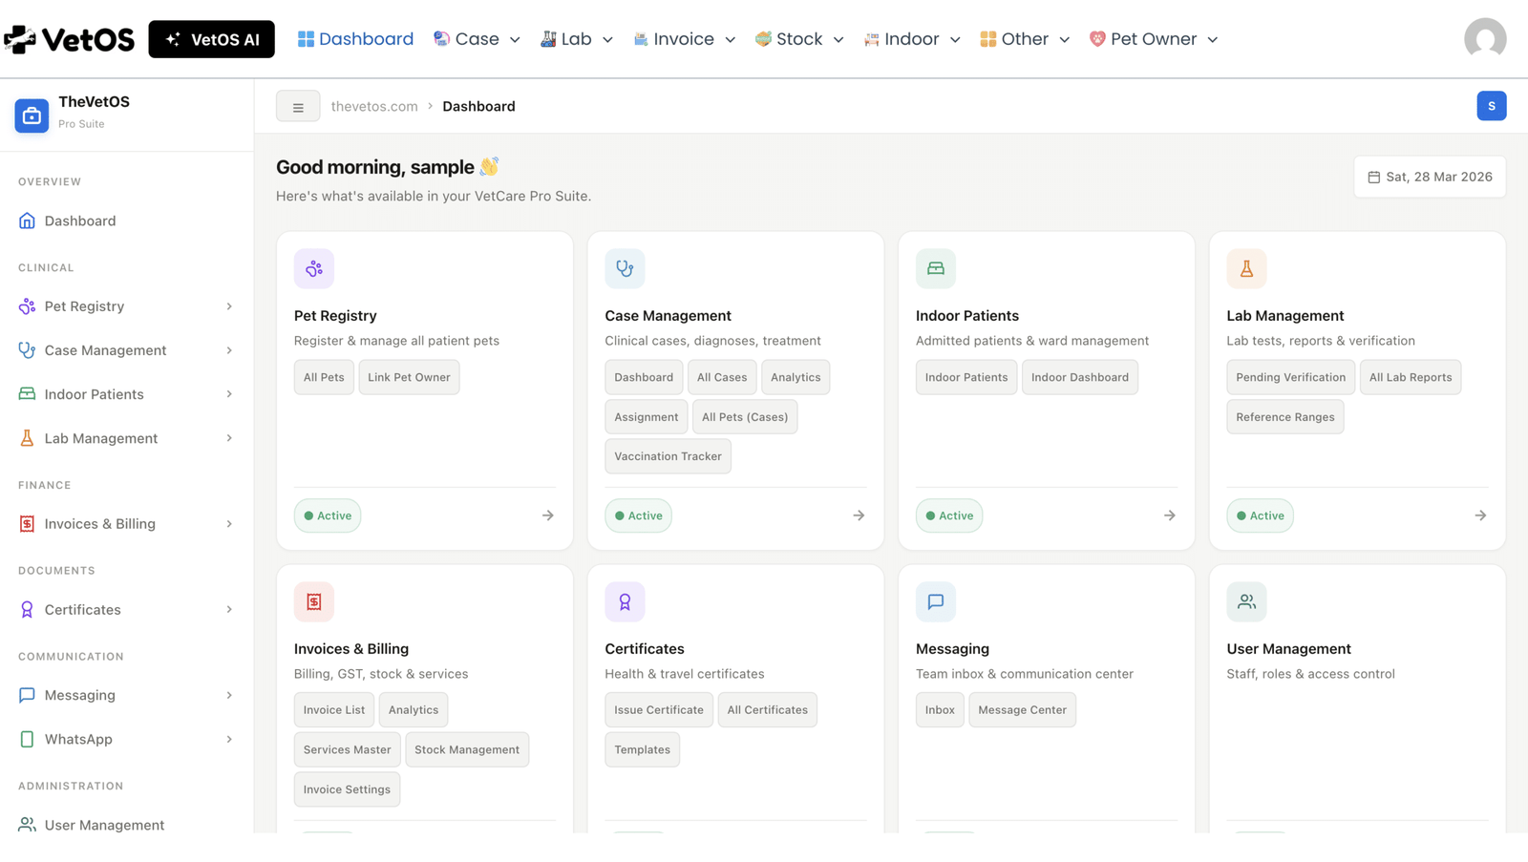Click the Certificates ribbon icon on the card
1528x862 pixels.
(x=625, y=601)
